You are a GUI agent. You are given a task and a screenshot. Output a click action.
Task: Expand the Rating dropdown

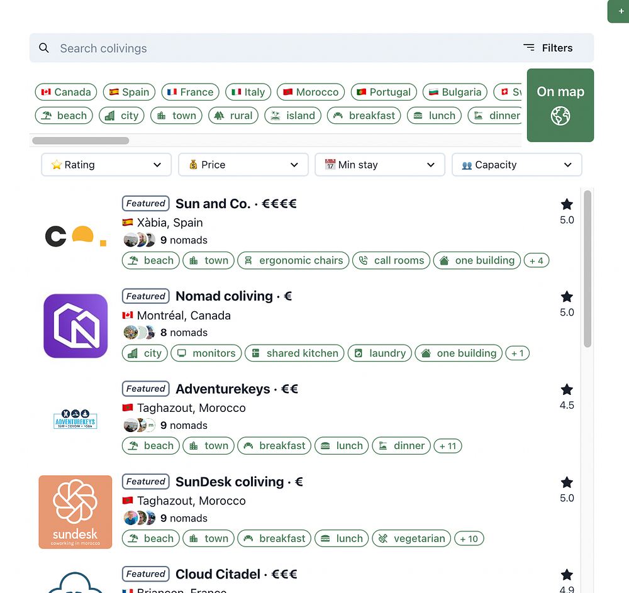[106, 165]
